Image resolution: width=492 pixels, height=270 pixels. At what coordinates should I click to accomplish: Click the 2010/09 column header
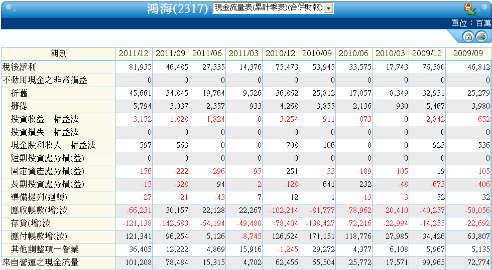coord(317,54)
